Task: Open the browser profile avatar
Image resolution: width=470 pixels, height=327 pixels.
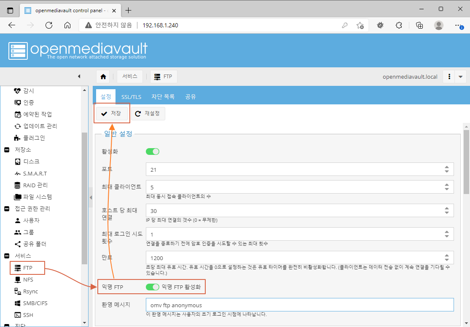Action: [438, 25]
